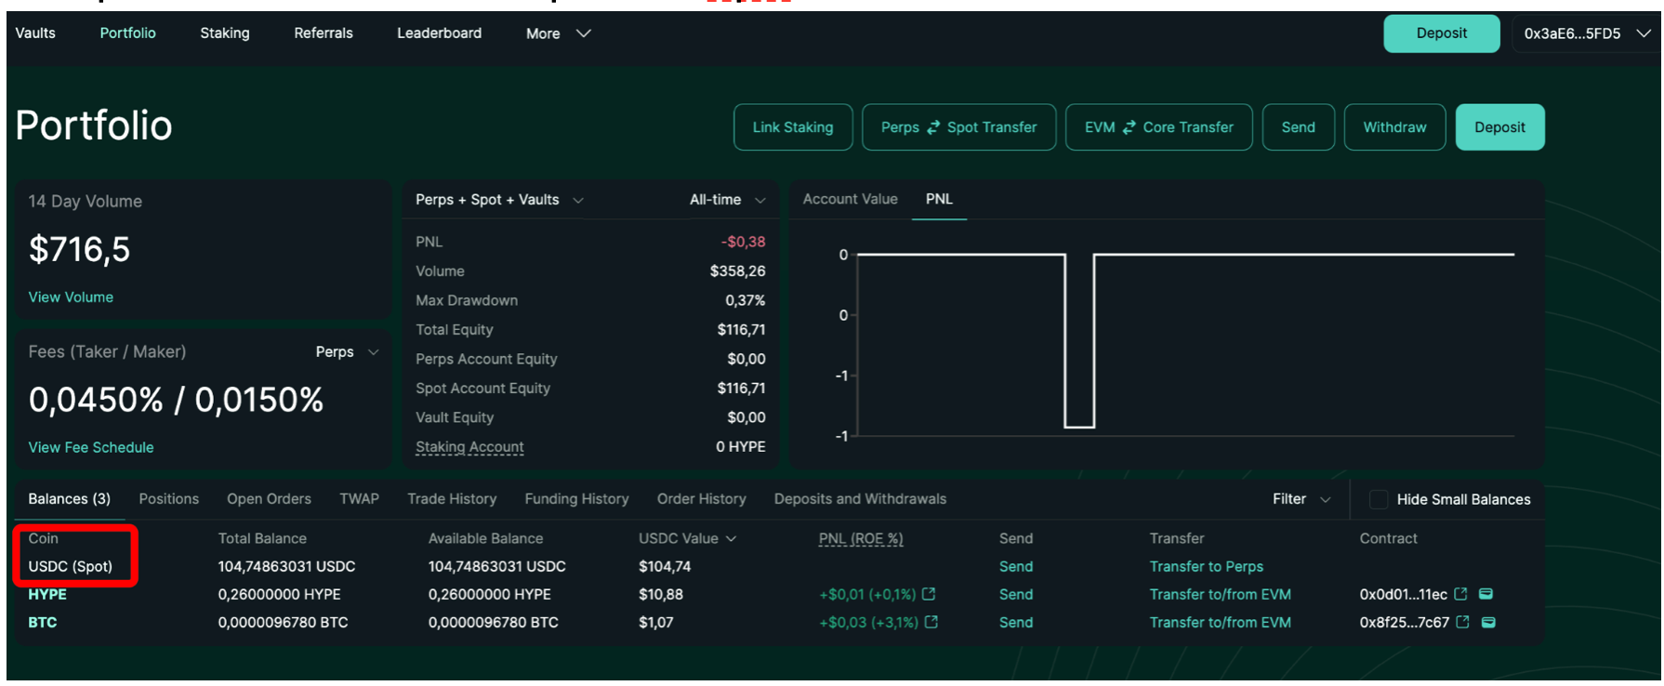Click wallet icon next to HYPE contract

[1486, 595]
